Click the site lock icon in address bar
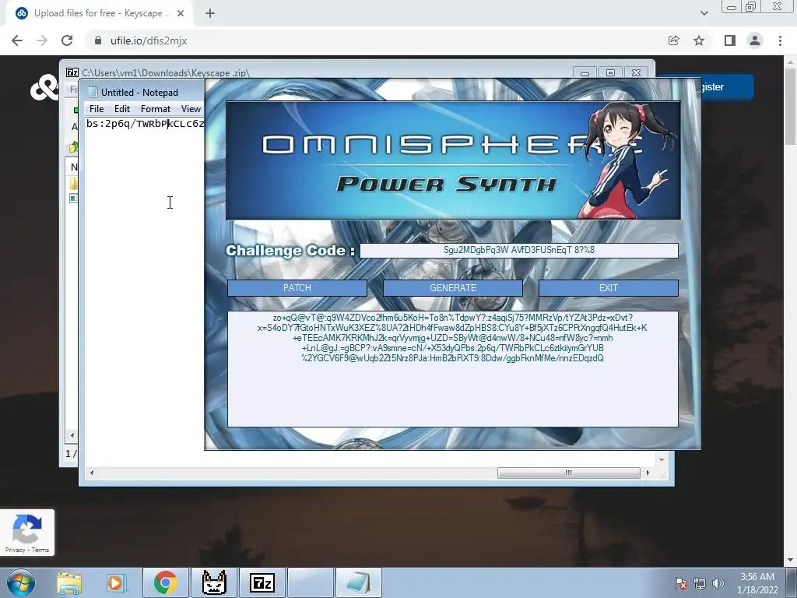Screen dimensions: 797x598 [x=98, y=40]
